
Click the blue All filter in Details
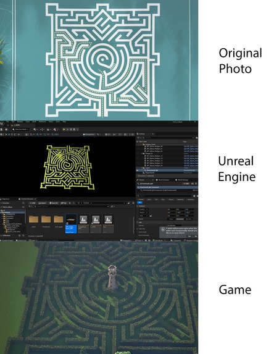(x=139, y=203)
